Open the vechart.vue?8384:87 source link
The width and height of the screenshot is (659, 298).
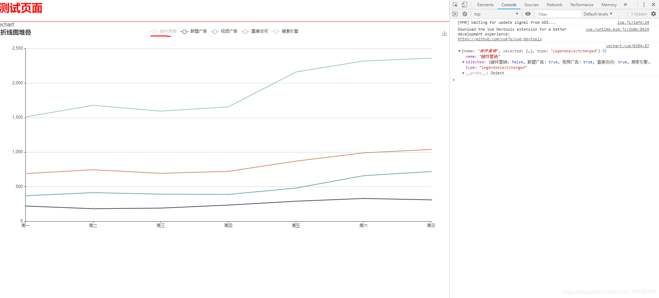coord(627,46)
